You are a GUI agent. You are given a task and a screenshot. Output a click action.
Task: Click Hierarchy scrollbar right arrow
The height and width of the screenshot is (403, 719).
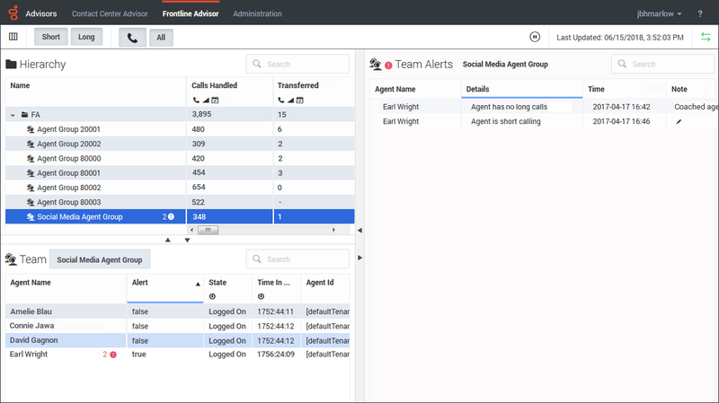[333, 230]
